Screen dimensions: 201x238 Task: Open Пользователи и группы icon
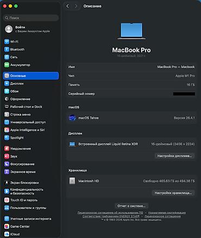(7, 208)
